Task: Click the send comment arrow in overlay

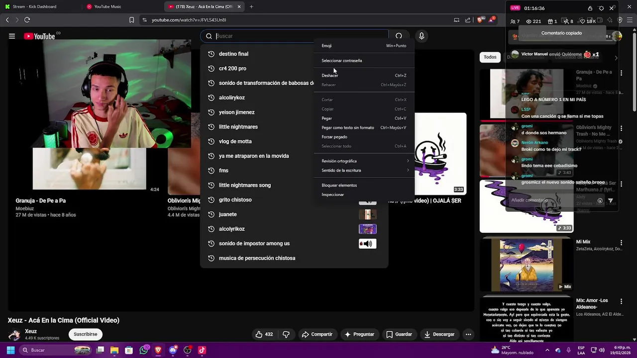Action: point(611,200)
